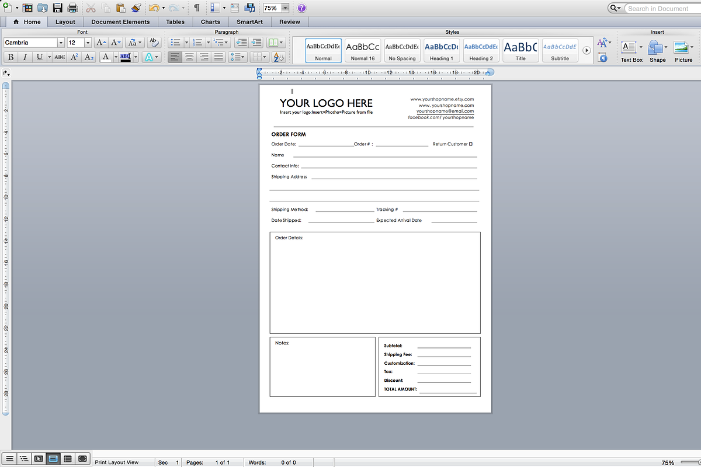Click the Open folder icon

[43, 8]
